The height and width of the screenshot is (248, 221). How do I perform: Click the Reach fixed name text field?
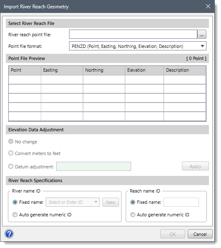[181, 202]
